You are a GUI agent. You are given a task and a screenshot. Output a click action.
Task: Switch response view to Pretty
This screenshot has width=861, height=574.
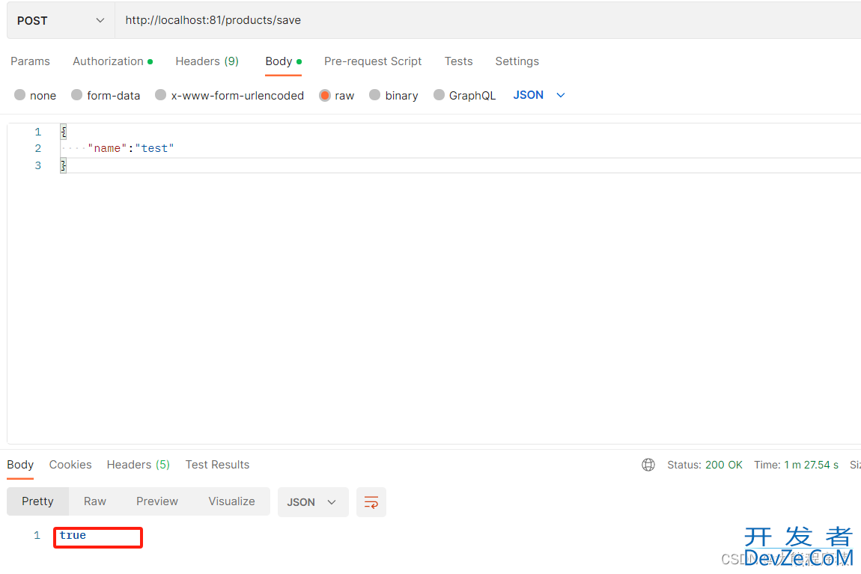coord(38,501)
